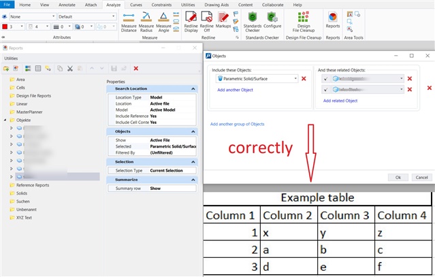Open the line style 4 dropdown
Image resolution: width=435 pixels, height=277 pixels.
pos(38,27)
